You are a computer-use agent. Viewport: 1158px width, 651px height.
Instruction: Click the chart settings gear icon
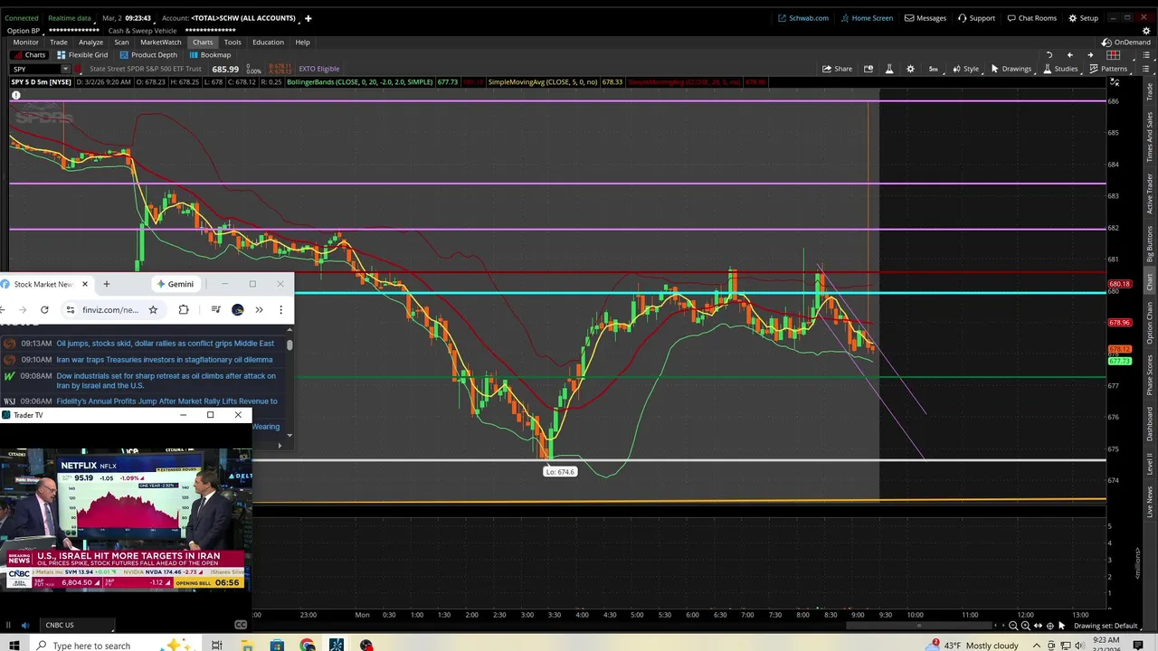click(x=910, y=69)
